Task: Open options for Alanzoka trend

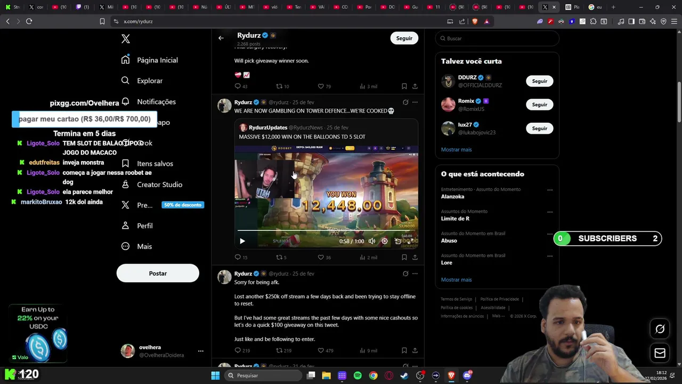Action: click(x=550, y=190)
